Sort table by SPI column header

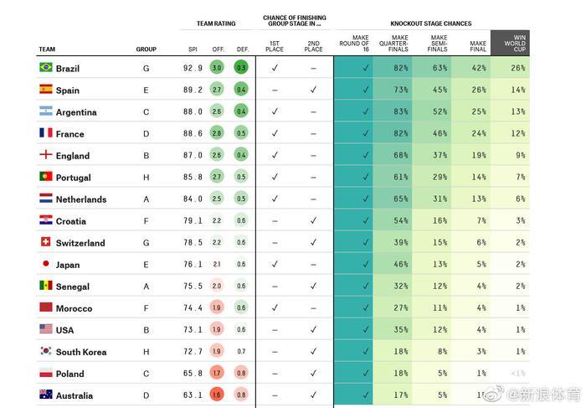[x=191, y=49]
